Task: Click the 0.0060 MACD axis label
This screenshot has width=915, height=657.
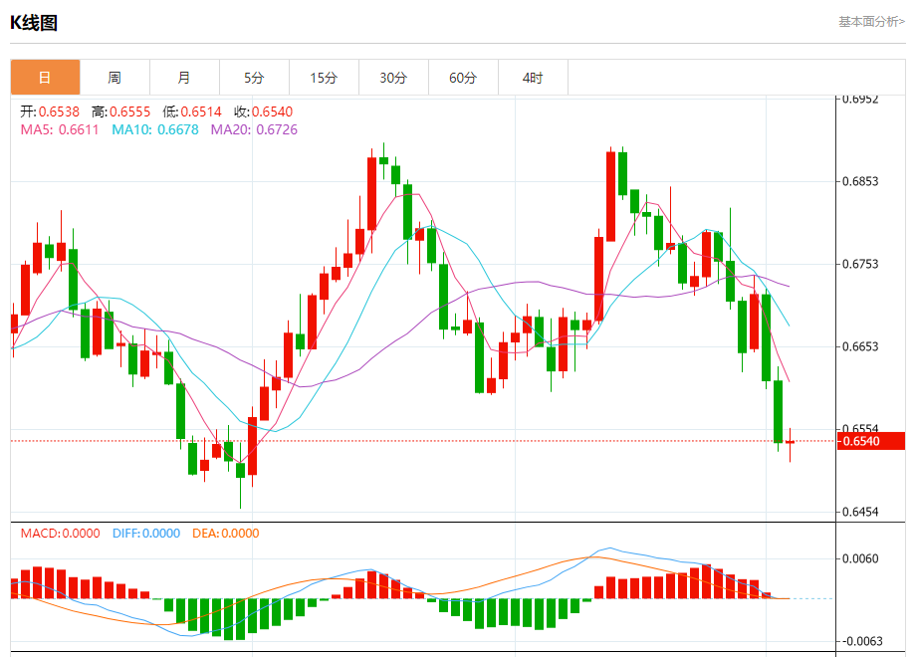Action: coord(860,559)
